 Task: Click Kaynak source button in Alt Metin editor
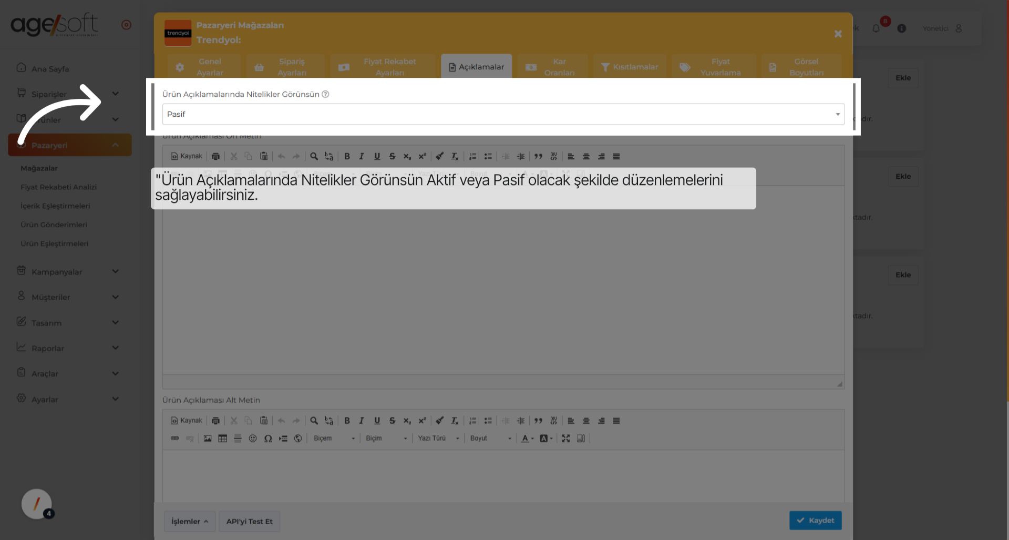point(187,421)
